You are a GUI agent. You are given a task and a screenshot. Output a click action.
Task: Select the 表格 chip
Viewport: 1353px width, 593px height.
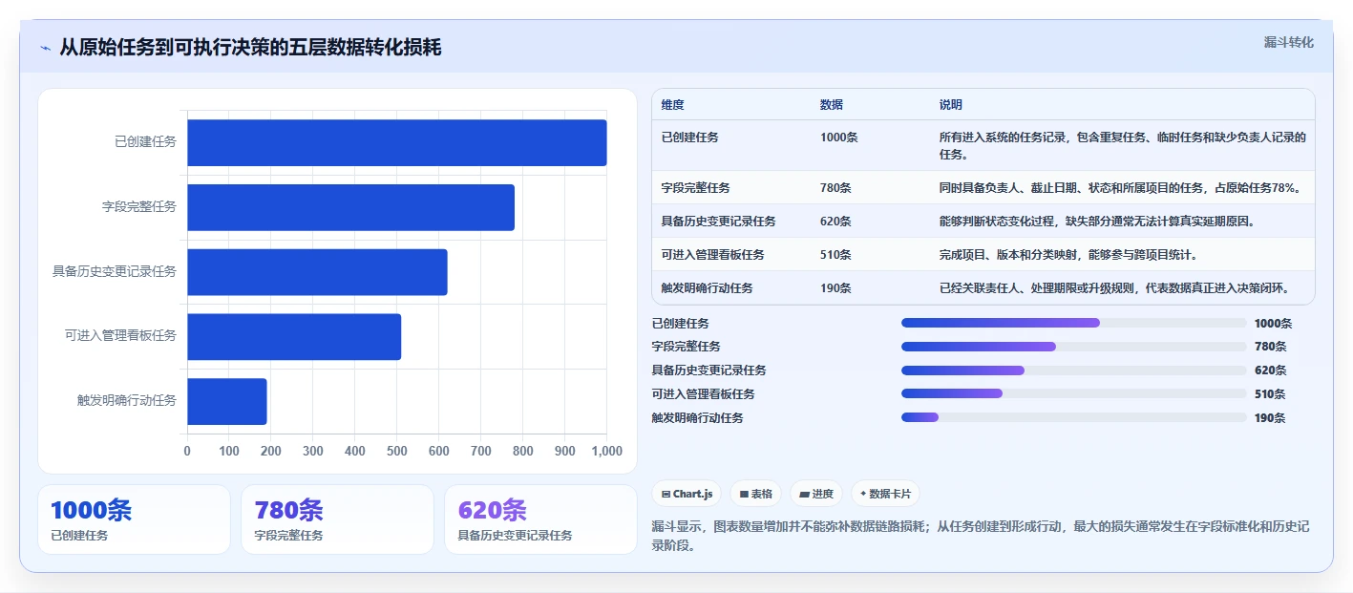click(x=755, y=494)
